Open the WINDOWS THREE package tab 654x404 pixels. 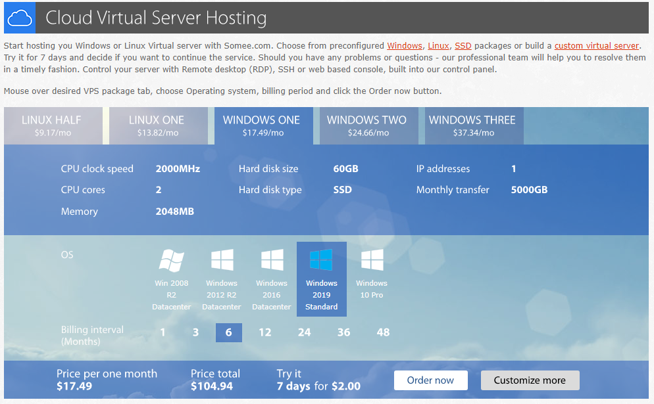(x=474, y=125)
